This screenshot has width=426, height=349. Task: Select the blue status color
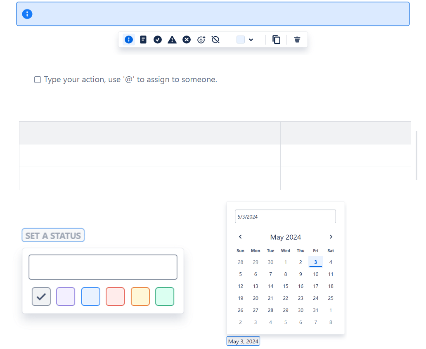[x=91, y=297]
